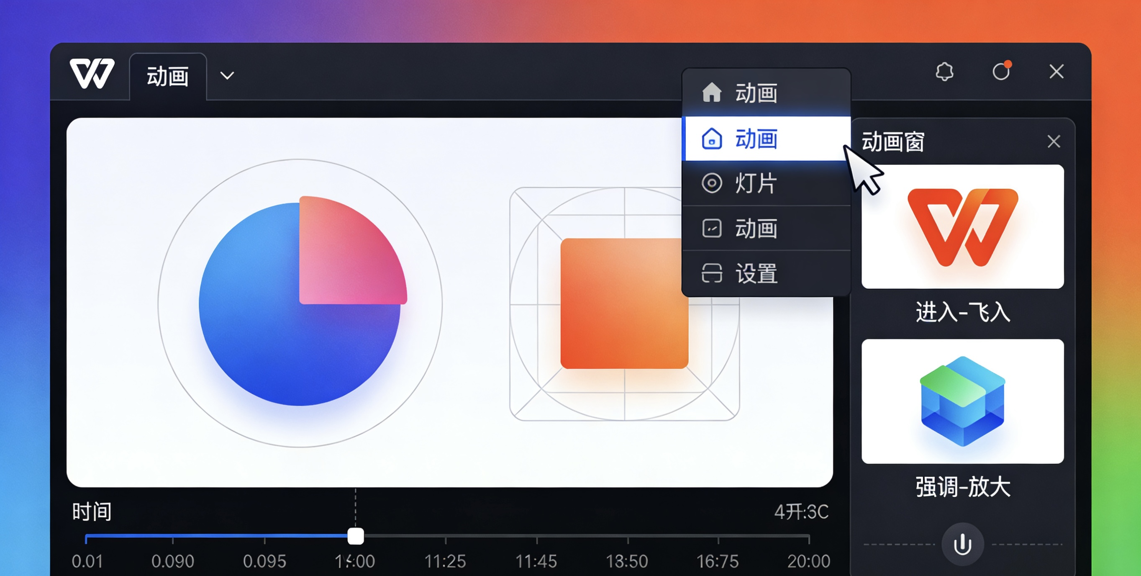Screen dimensions: 1141x576
Task: Select the home icon beside first 动画 entry
Action: tap(712, 93)
